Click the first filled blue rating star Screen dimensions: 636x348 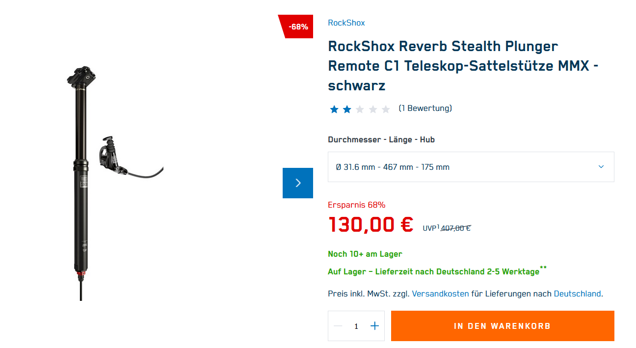(334, 109)
